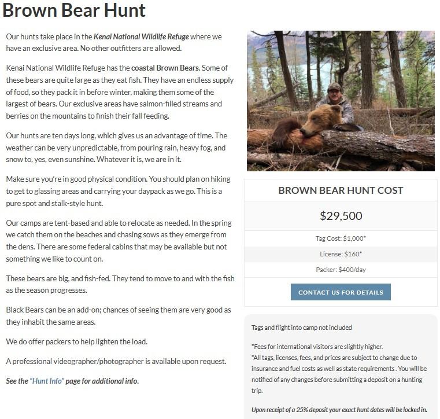Viewport: 440px width, 419px height.
Task: Click the bold italic Kenai National Wildlife Refuge text
Action: (141, 36)
